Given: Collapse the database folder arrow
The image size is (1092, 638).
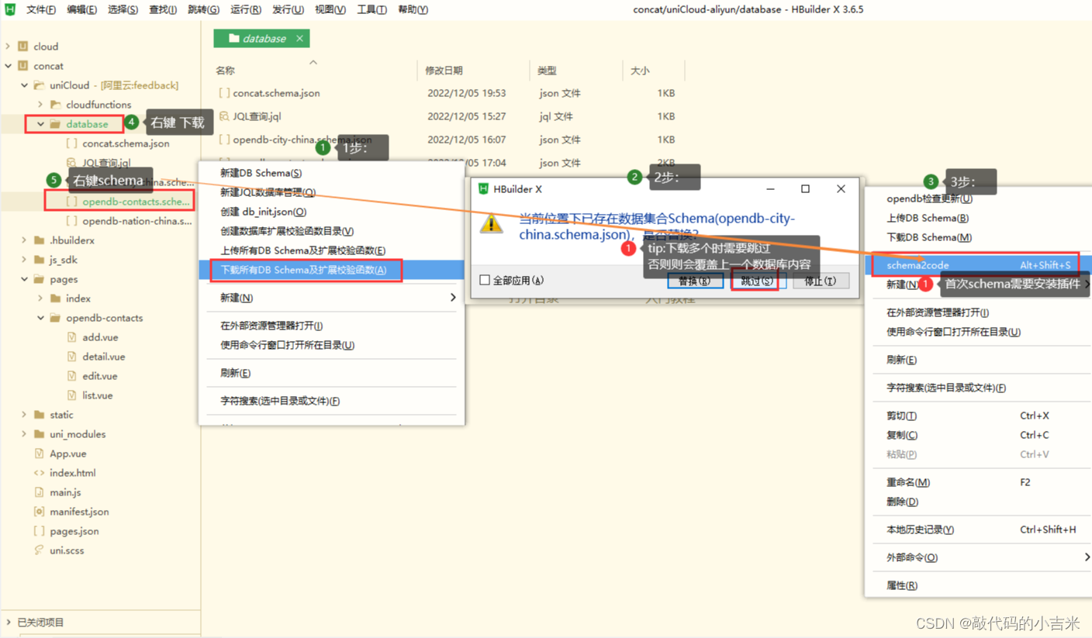Looking at the screenshot, I should coord(40,124).
